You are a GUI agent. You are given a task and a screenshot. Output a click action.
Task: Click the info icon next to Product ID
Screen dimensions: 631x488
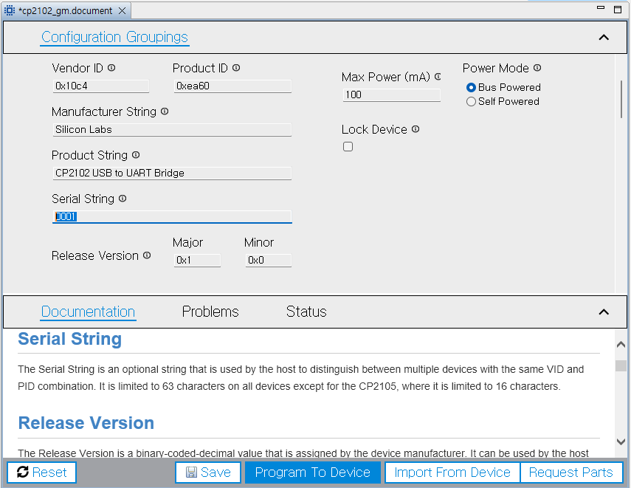point(236,68)
